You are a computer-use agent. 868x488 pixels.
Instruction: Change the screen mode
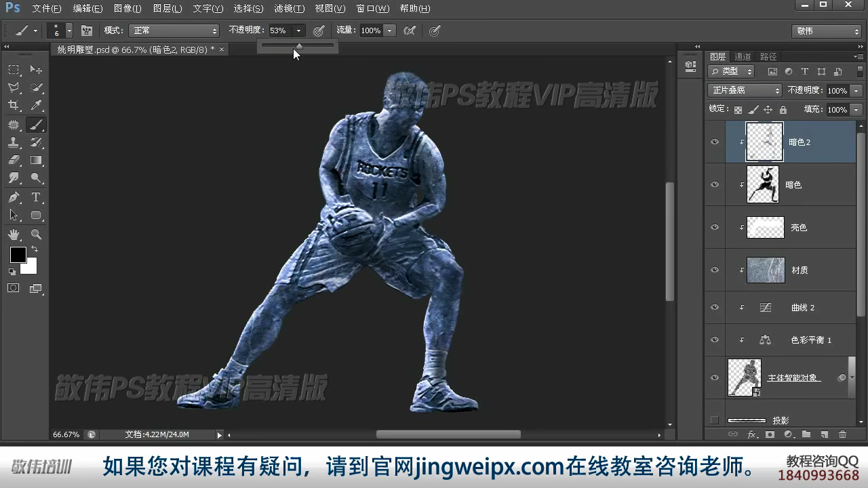pos(36,288)
